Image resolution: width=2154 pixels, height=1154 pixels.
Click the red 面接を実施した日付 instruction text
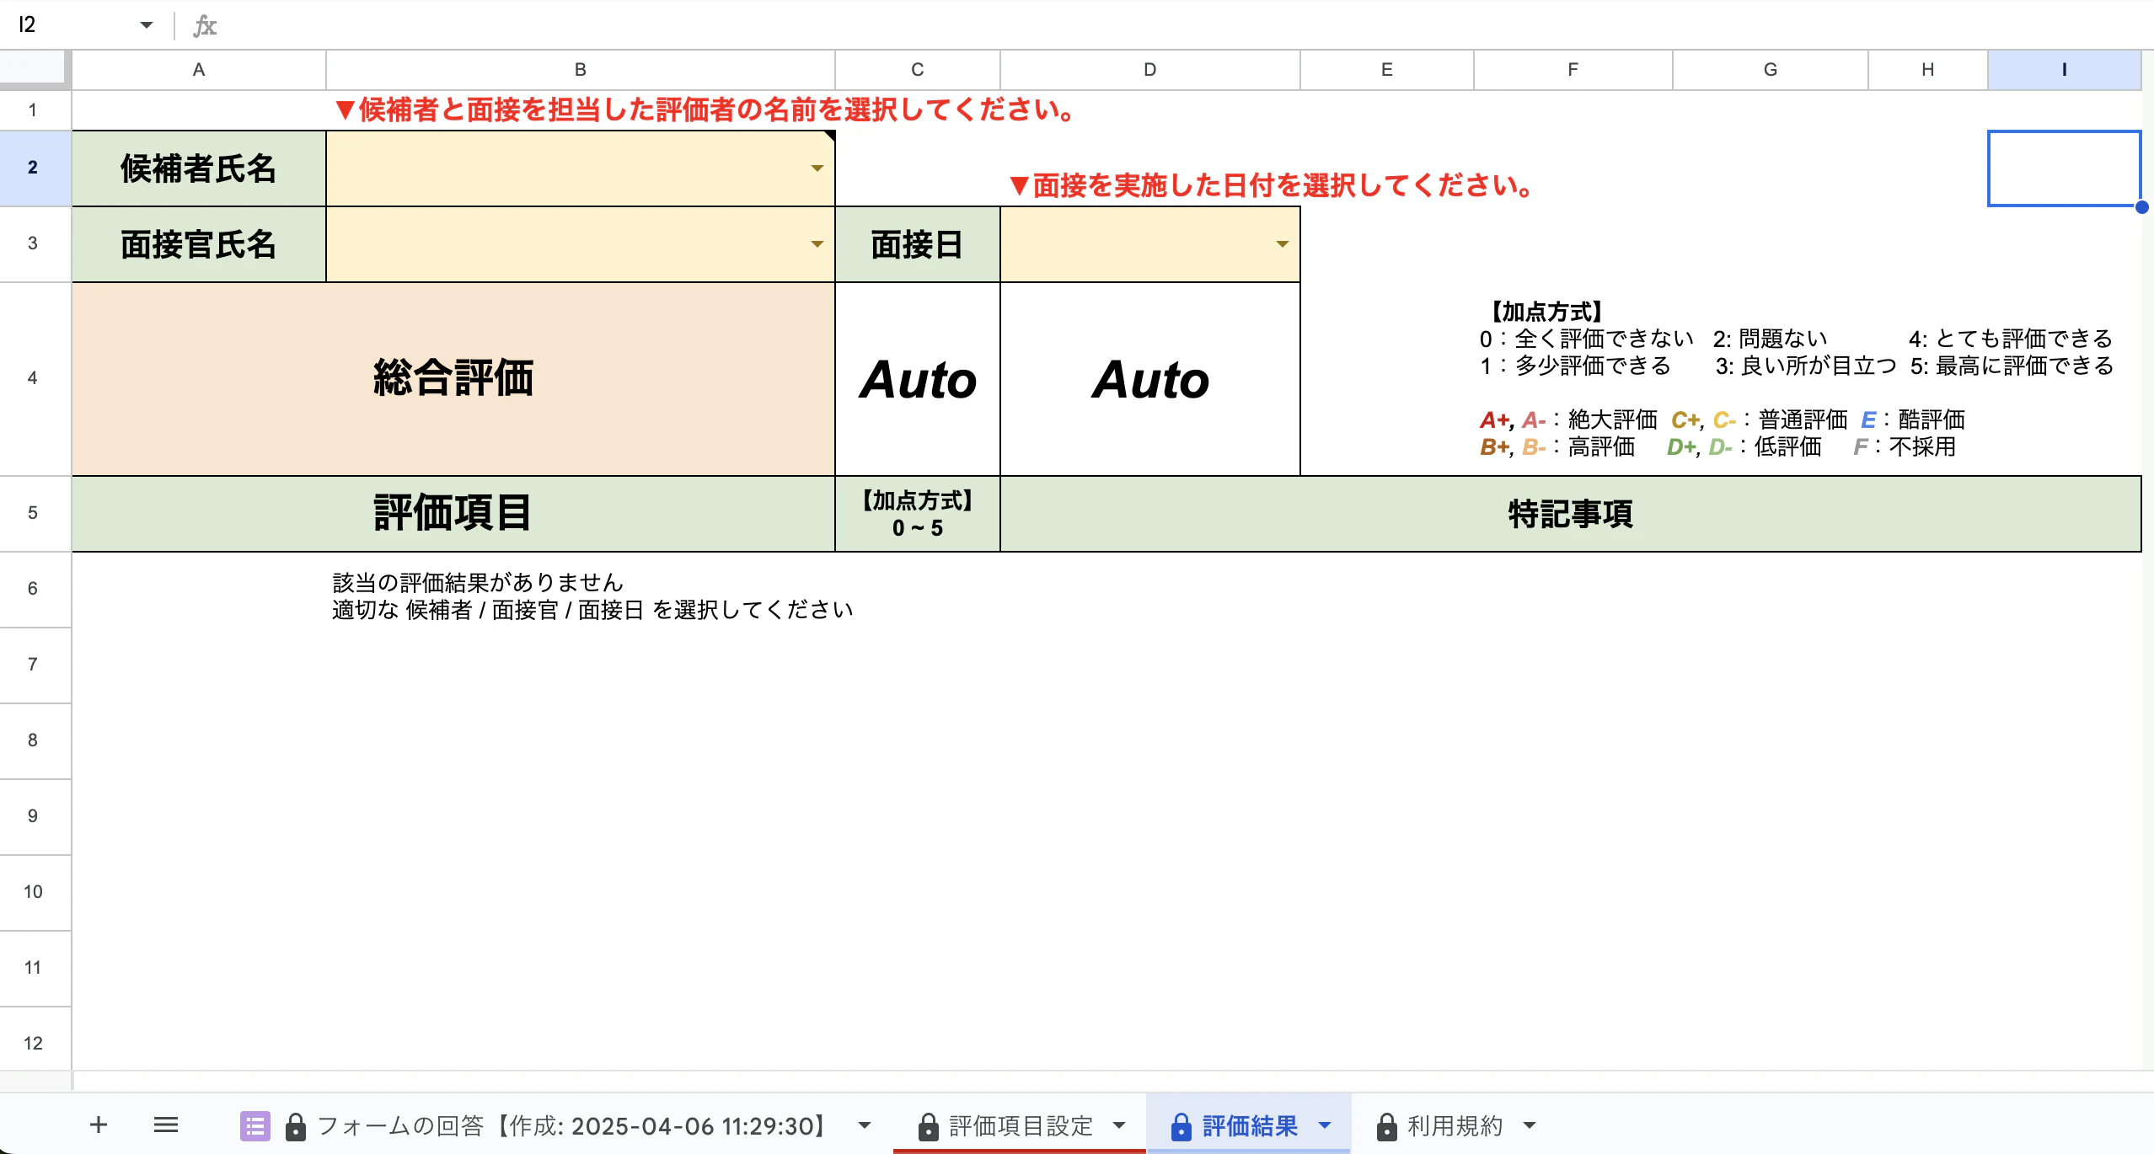click(x=1273, y=185)
